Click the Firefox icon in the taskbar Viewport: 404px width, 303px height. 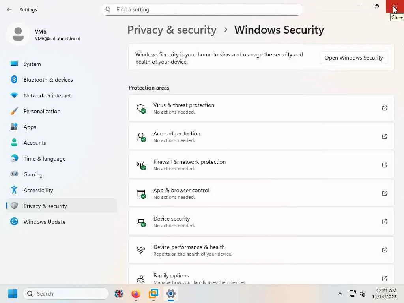[x=136, y=294]
